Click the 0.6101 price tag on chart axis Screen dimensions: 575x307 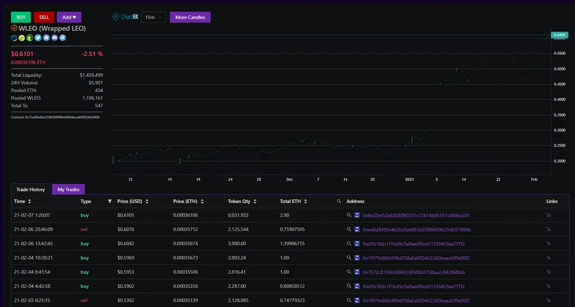pos(559,35)
